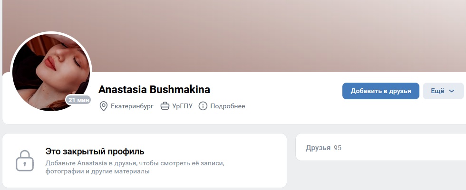Click empty area of the Друзья card

pyautogui.click(x=401, y=148)
